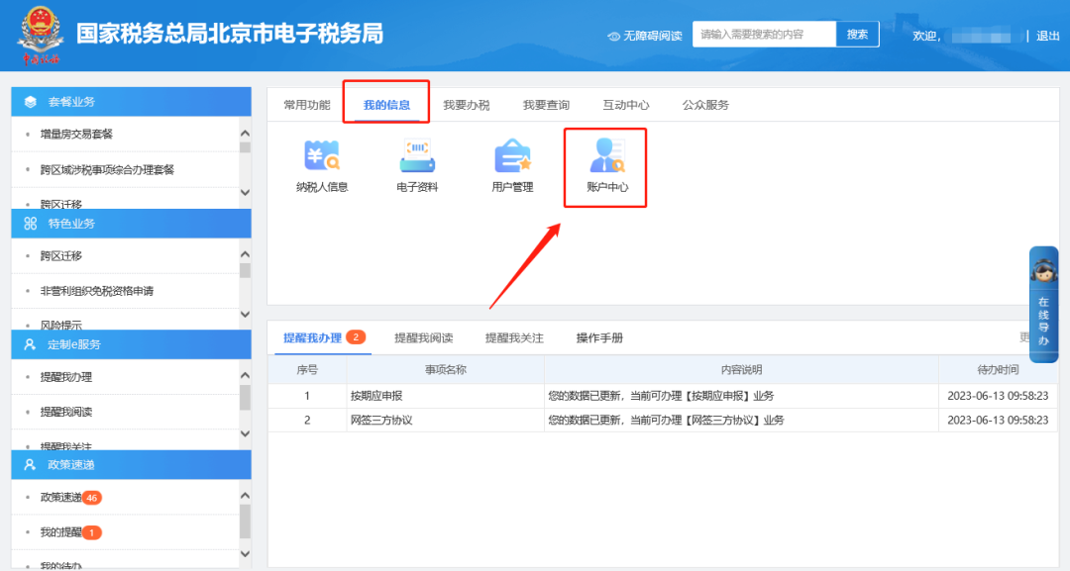
Task: Open 非营利组织免税资格申请
Action: pos(97,291)
